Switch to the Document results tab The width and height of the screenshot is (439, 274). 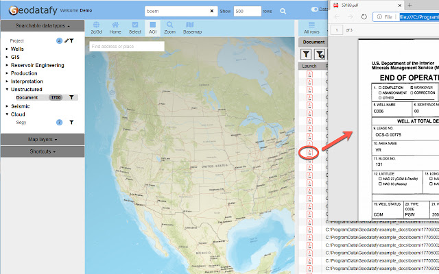coord(313,42)
